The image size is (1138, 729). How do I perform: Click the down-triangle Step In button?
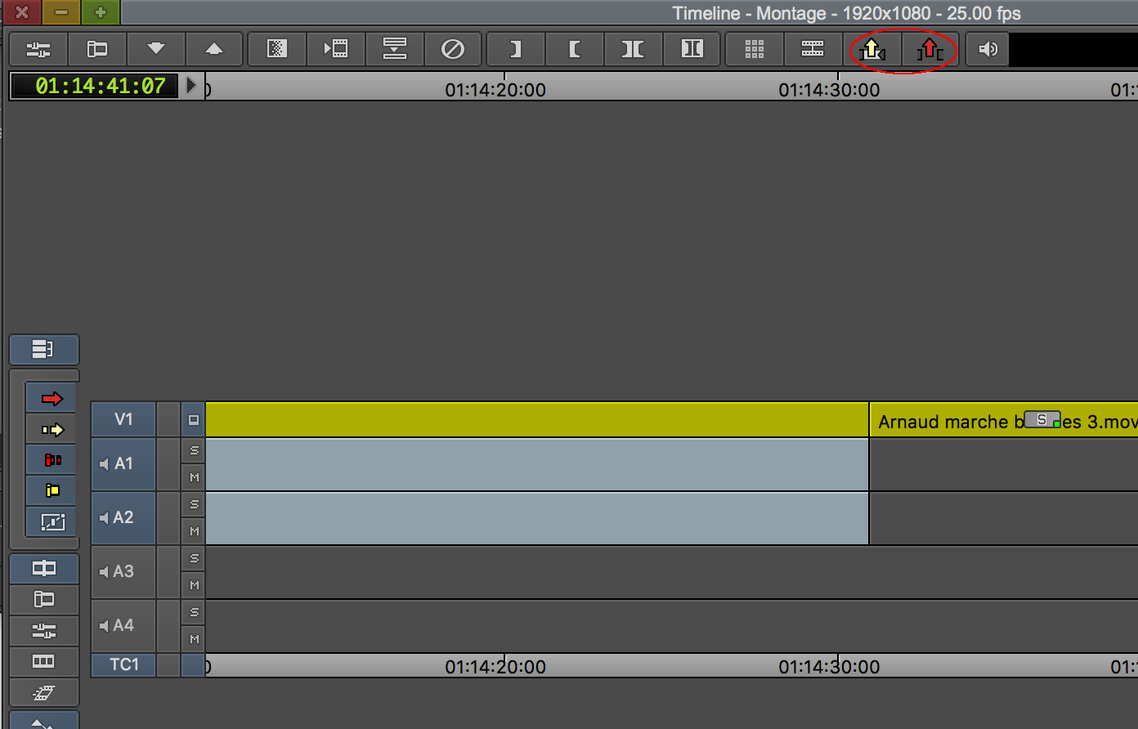coord(155,49)
